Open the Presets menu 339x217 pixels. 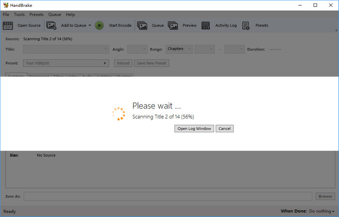(x=36, y=15)
